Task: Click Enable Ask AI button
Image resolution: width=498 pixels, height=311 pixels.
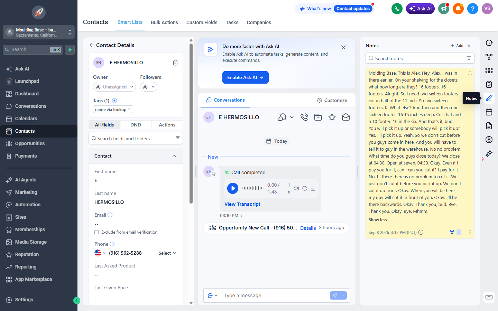Action: (246, 77)
